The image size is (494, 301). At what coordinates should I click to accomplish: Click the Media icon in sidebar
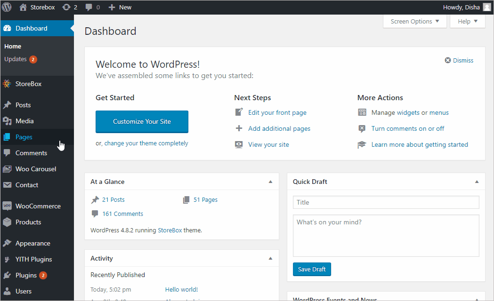[7, 121]
